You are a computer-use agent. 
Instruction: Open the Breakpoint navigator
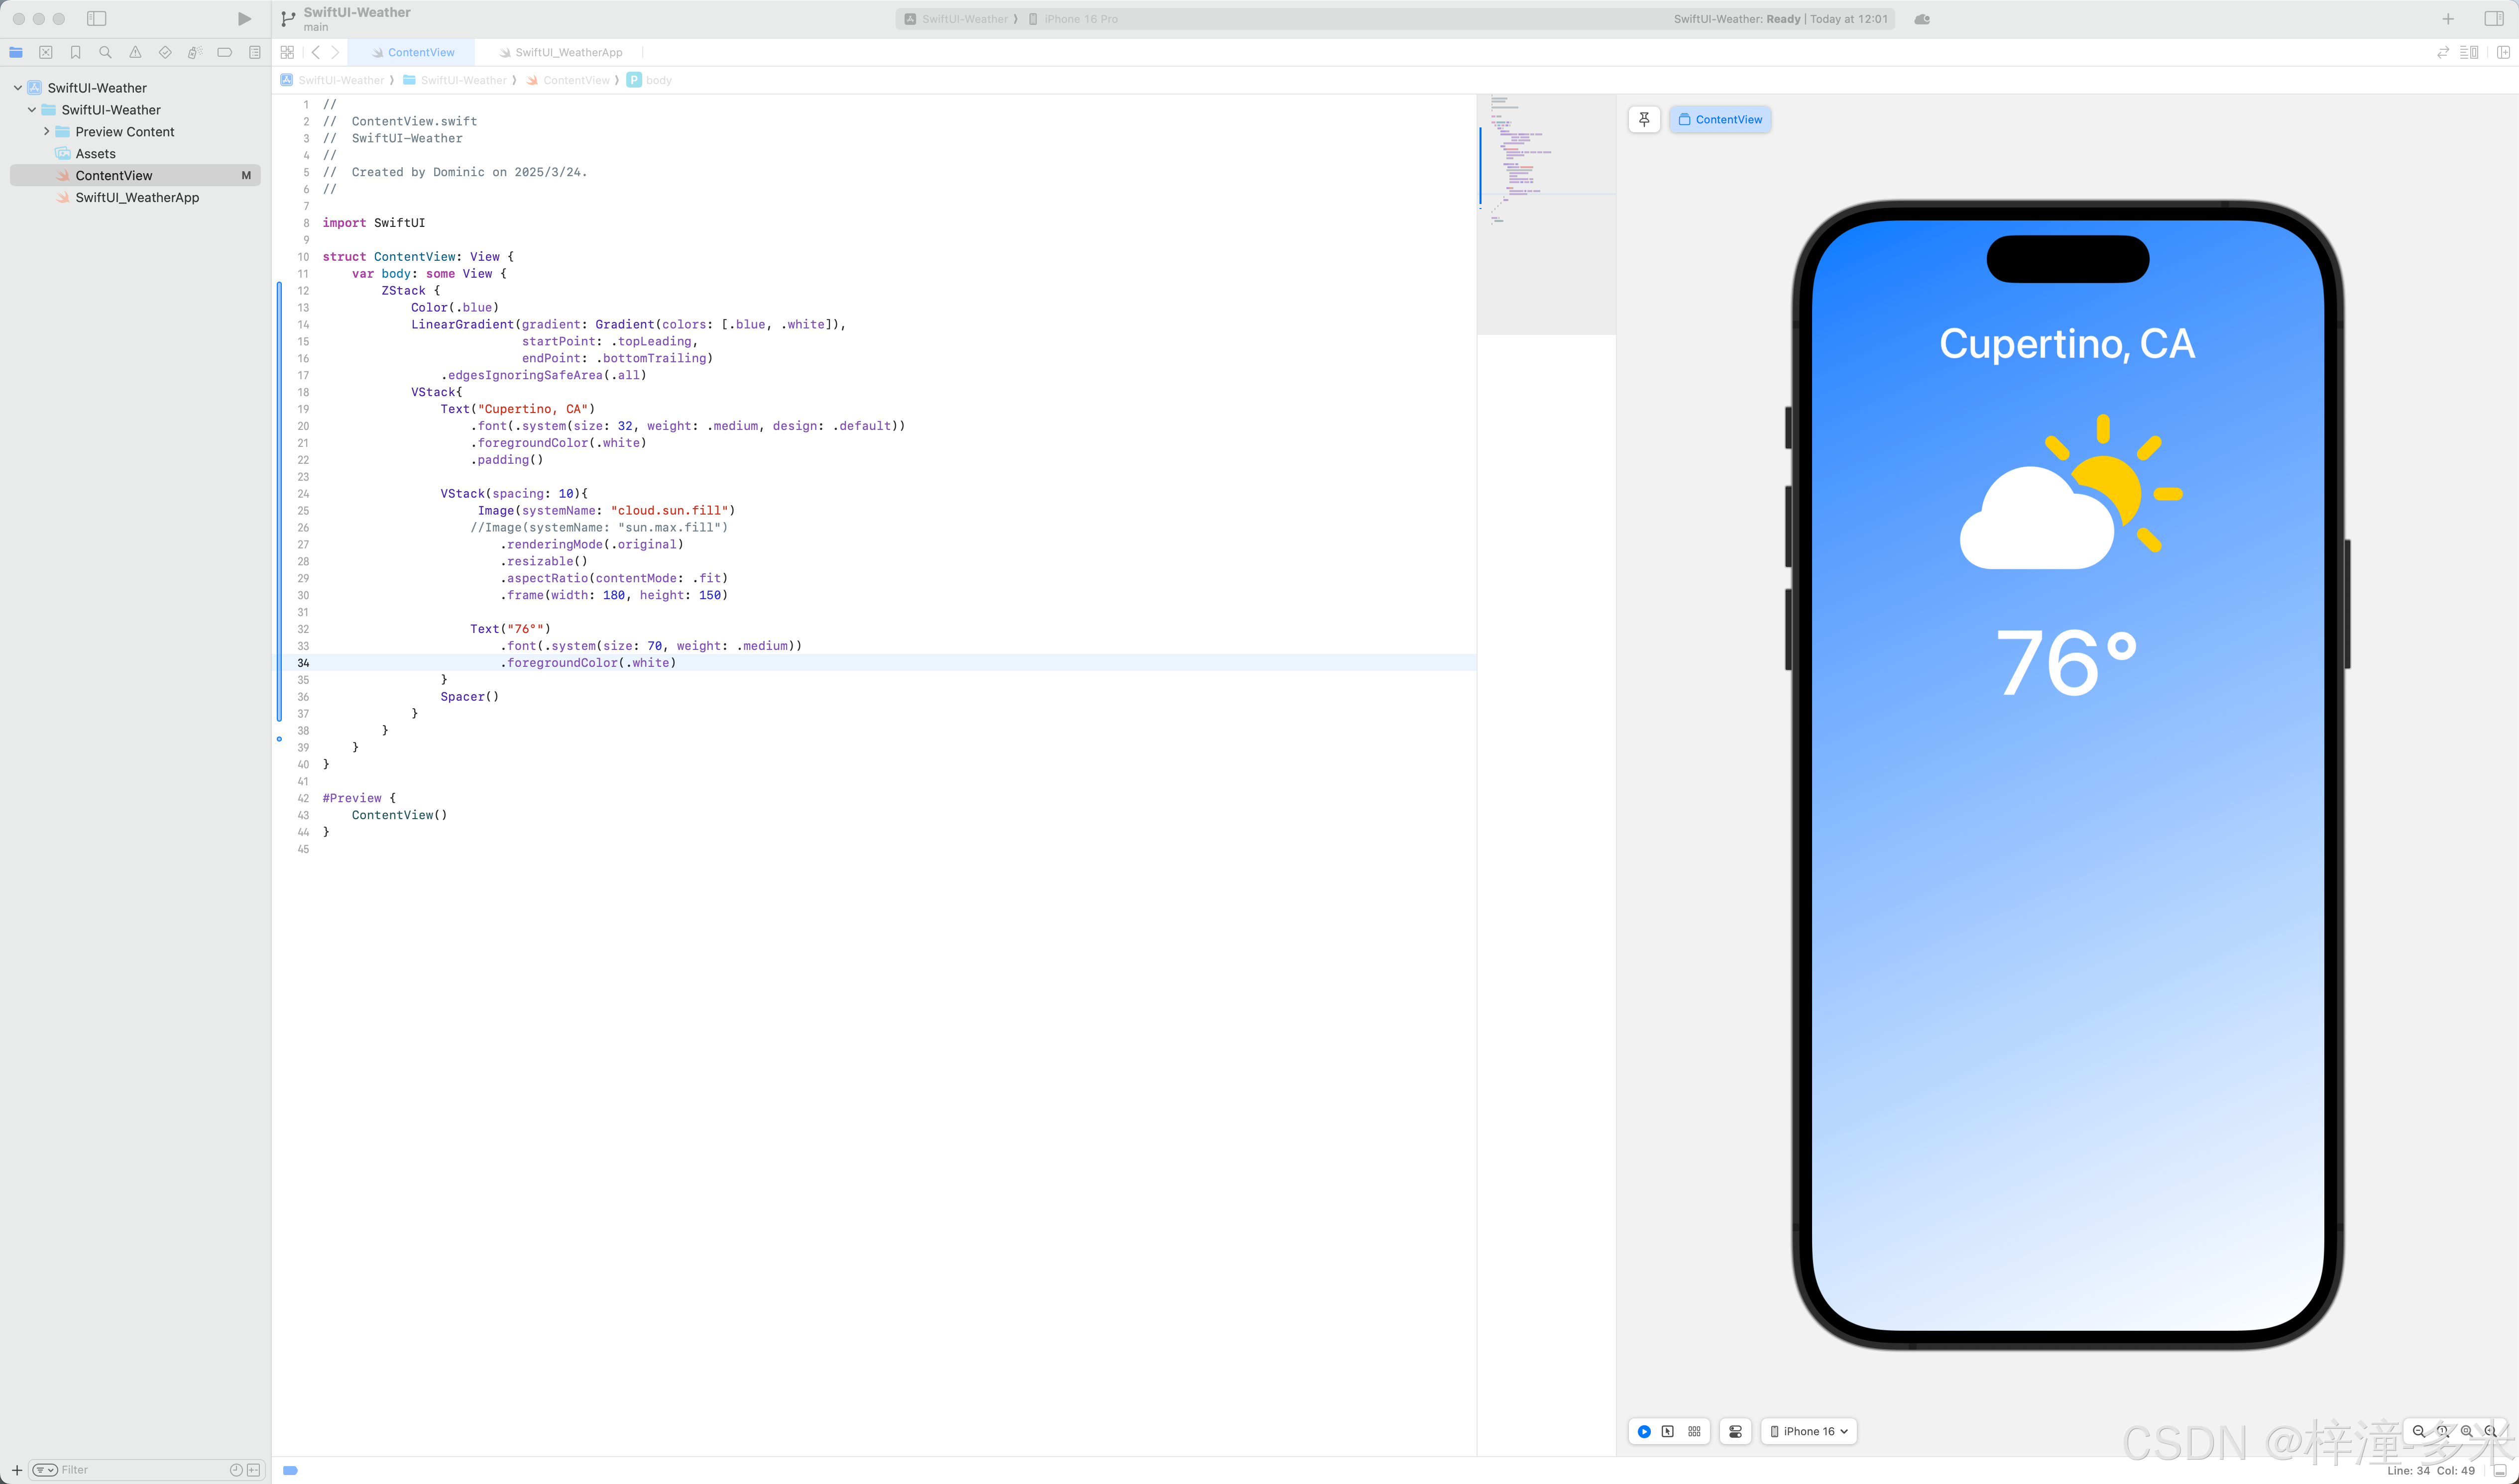[x=224, y=52]
